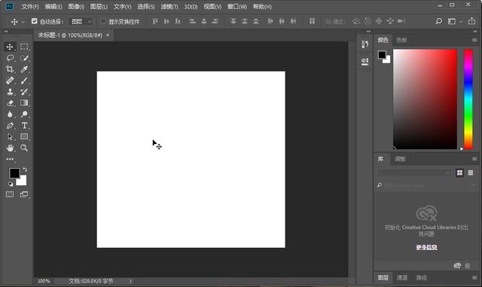This screenshot has height=287, width=482.
Task: Collapse the right panels double-arrow
Action: pos(475,32)
